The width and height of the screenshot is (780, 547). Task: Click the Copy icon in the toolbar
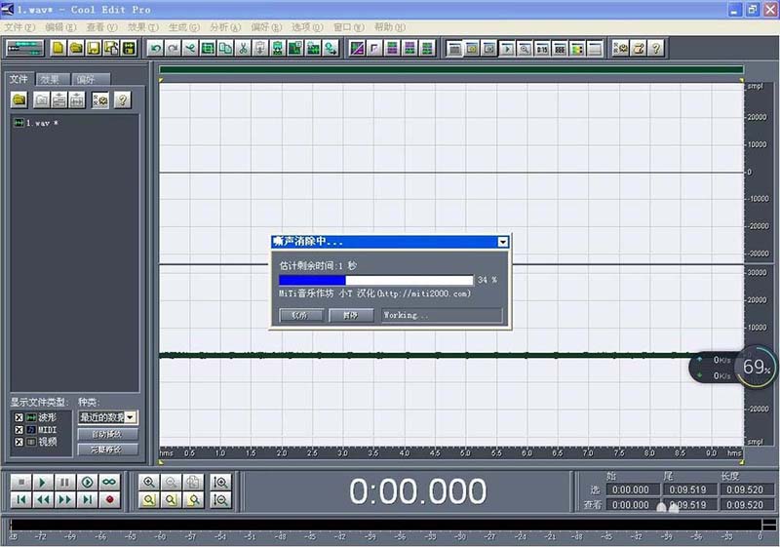tap(225, 48)
